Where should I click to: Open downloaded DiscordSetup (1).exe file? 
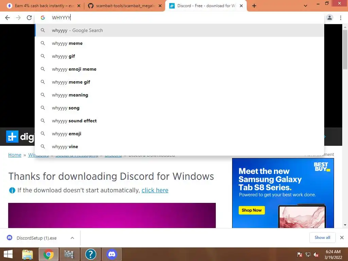[37, 238]
